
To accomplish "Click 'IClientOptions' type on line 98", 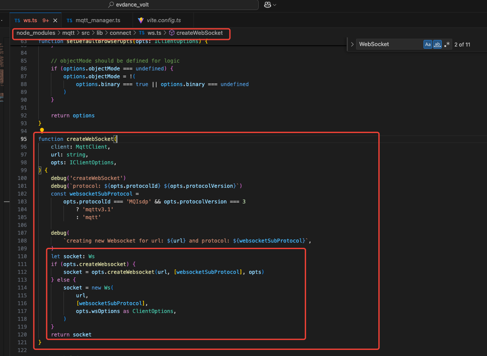I will 92,162.
